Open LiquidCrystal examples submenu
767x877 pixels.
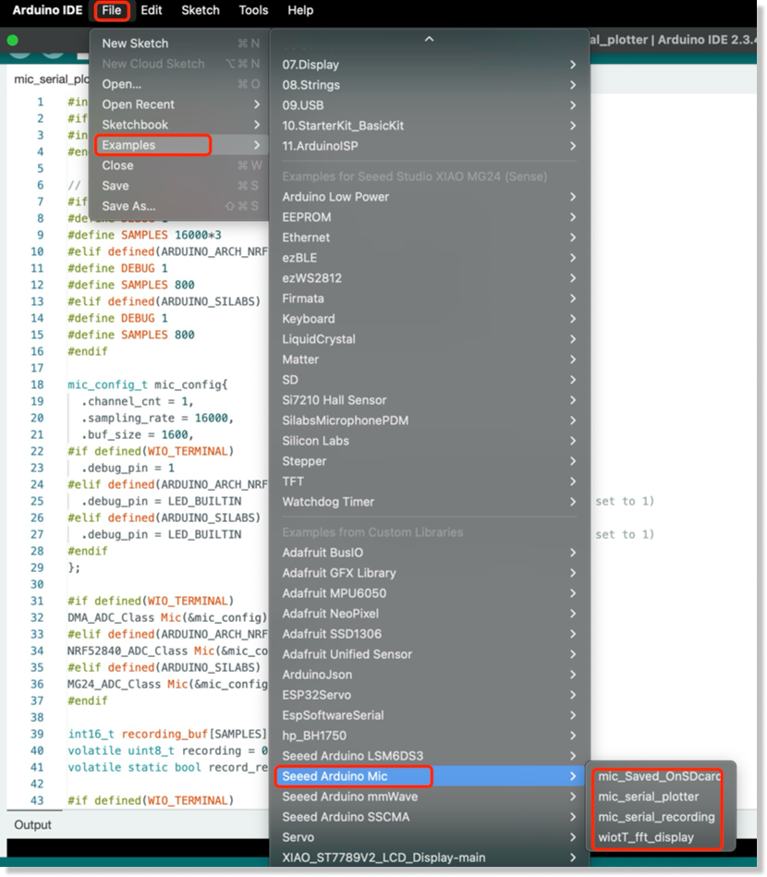tap(429, 339)
